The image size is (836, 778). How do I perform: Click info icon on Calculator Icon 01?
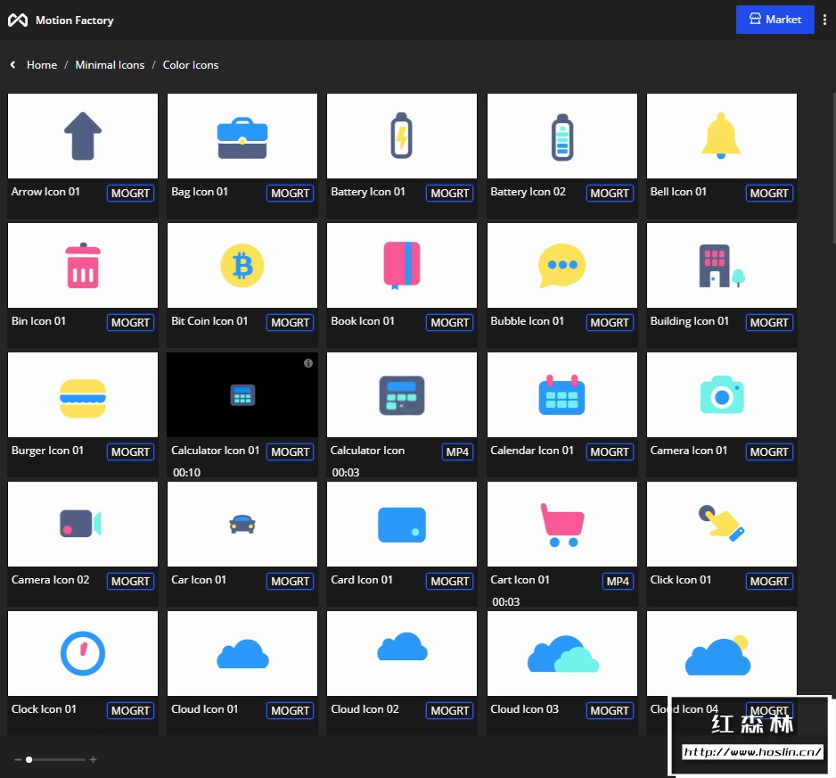tap(308, 363)
